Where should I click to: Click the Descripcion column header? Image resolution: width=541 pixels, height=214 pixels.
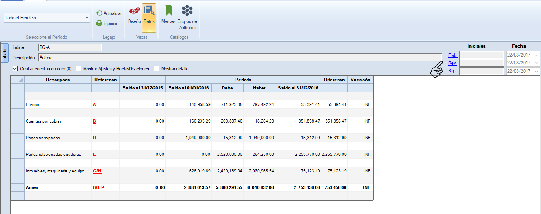[x=58, y=80]
